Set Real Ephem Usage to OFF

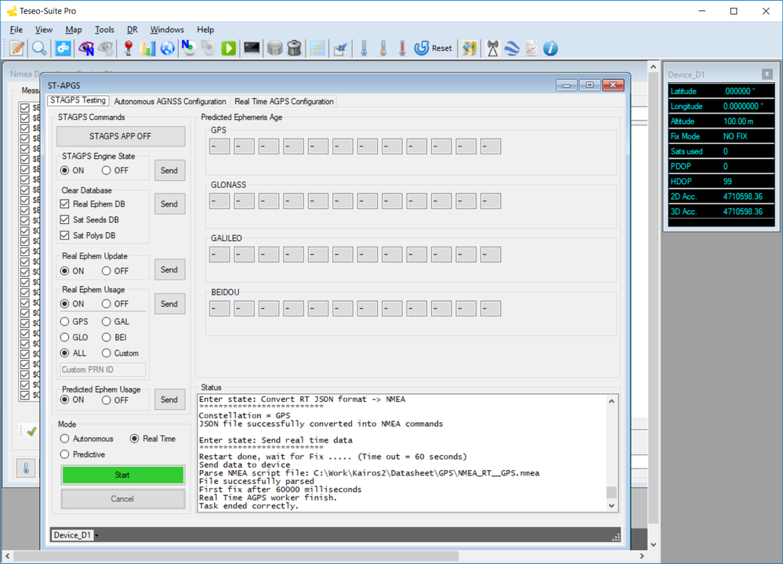pos(115,304)
